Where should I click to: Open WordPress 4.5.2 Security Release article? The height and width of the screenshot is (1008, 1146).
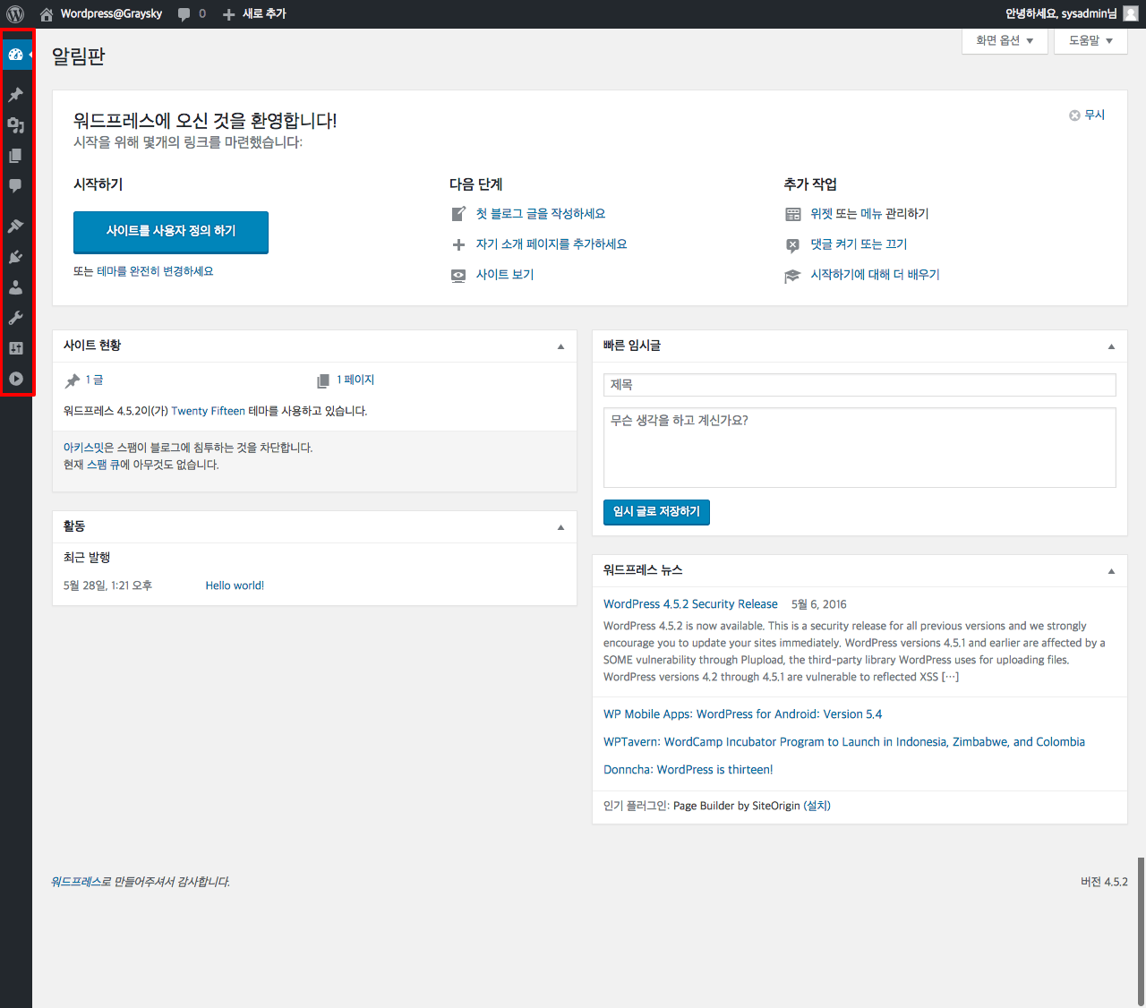click(690, 604)
